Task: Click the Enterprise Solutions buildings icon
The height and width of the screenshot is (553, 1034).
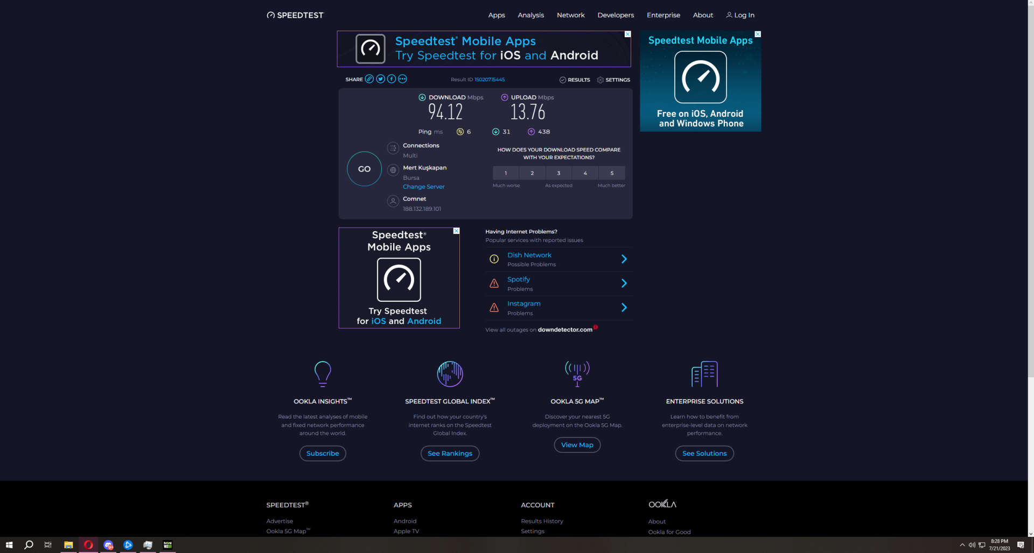Action: tap(704, 374)
